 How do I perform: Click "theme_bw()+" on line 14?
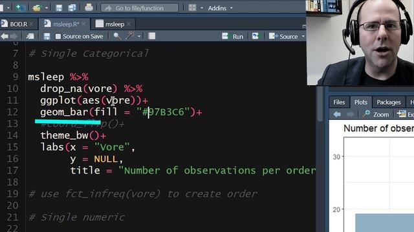73,135
